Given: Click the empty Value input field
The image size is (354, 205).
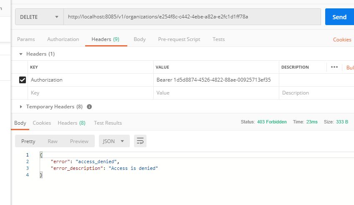Looking at the screenshot, I should tap(216, 93).
